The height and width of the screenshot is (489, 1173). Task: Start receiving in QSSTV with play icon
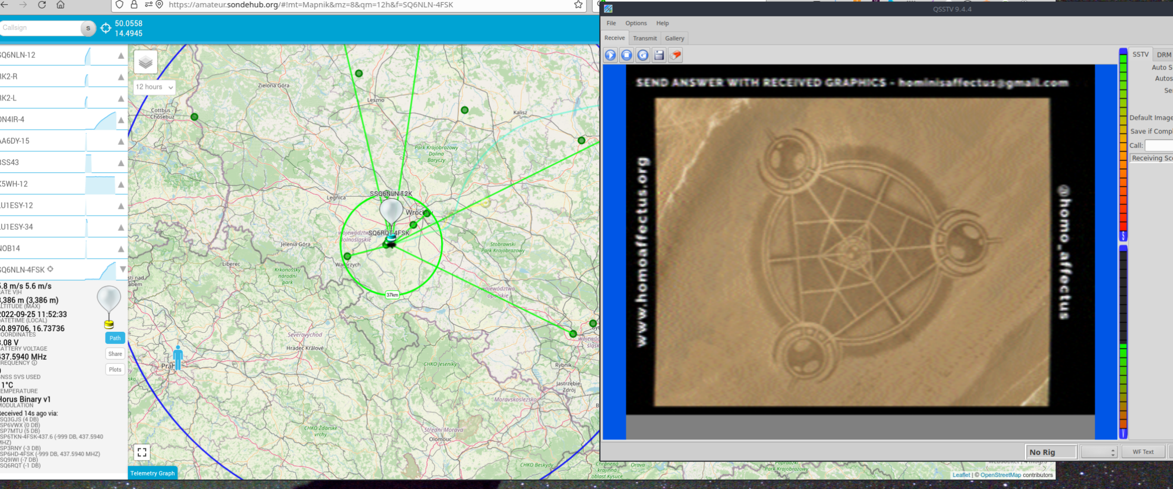pyautogui.click(x=610, y=55)
